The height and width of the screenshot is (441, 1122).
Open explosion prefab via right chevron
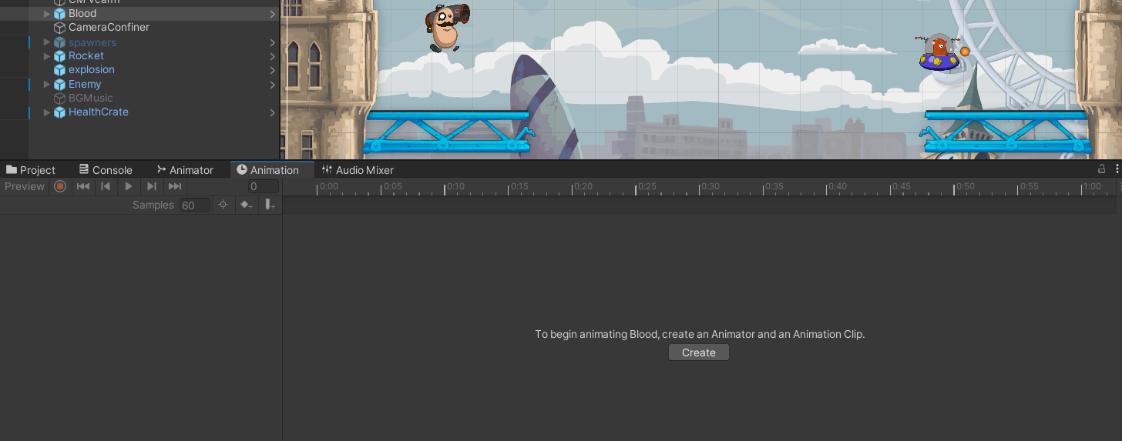pyautogui.click(x=272, y=70)
